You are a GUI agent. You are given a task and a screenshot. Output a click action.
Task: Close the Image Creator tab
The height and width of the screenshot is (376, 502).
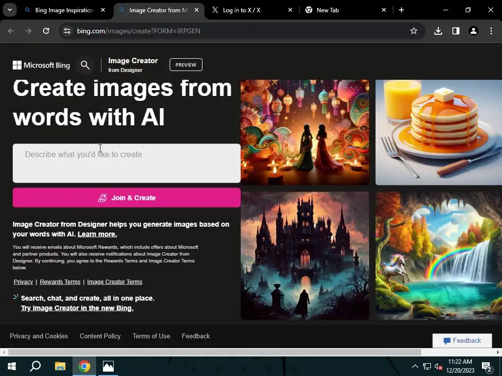(x=197, y=10)
